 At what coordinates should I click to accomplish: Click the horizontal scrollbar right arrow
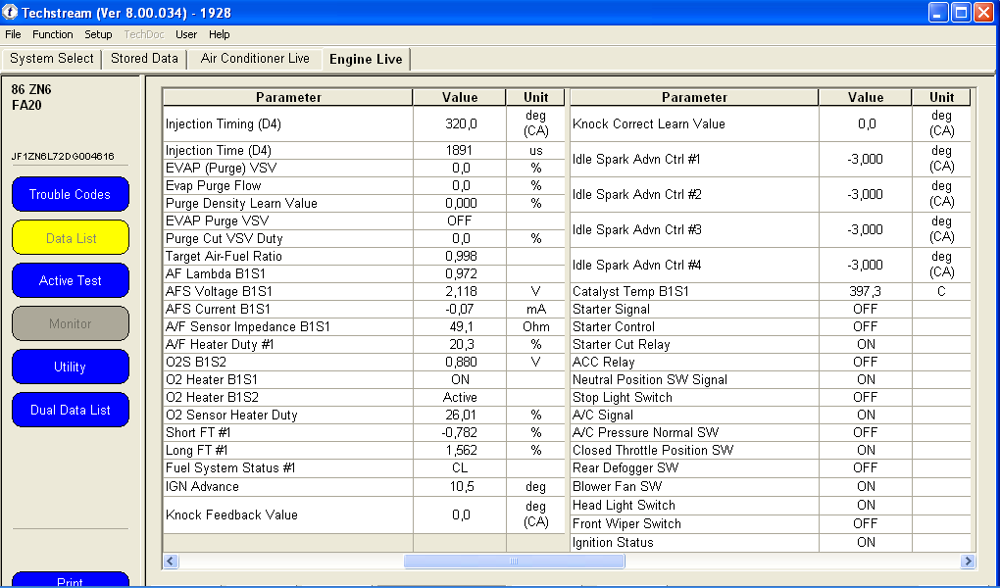point(968,562)
